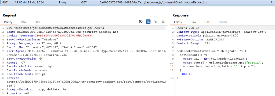Screen dimensions: 275x96
Task: Click the HTTP/2 200 OK status line
Action: (x=188, y=28)
